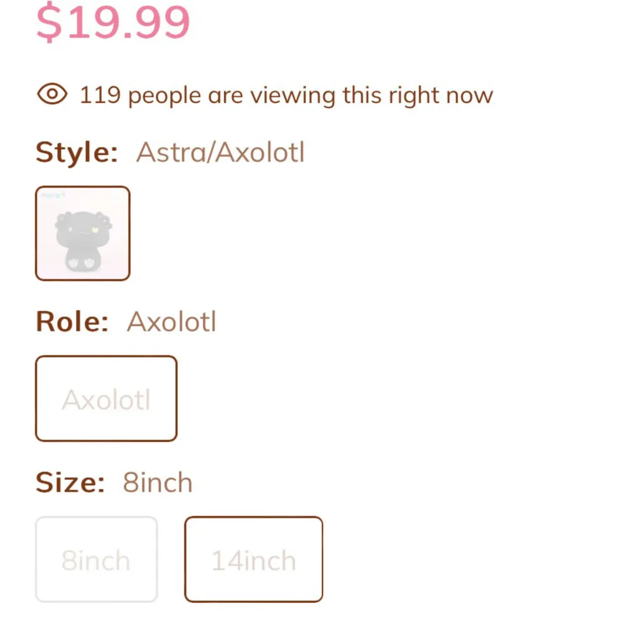Pick the 14inch size option
The height and width of the screenshot is (636, 636).
click(x=254, y=560)
